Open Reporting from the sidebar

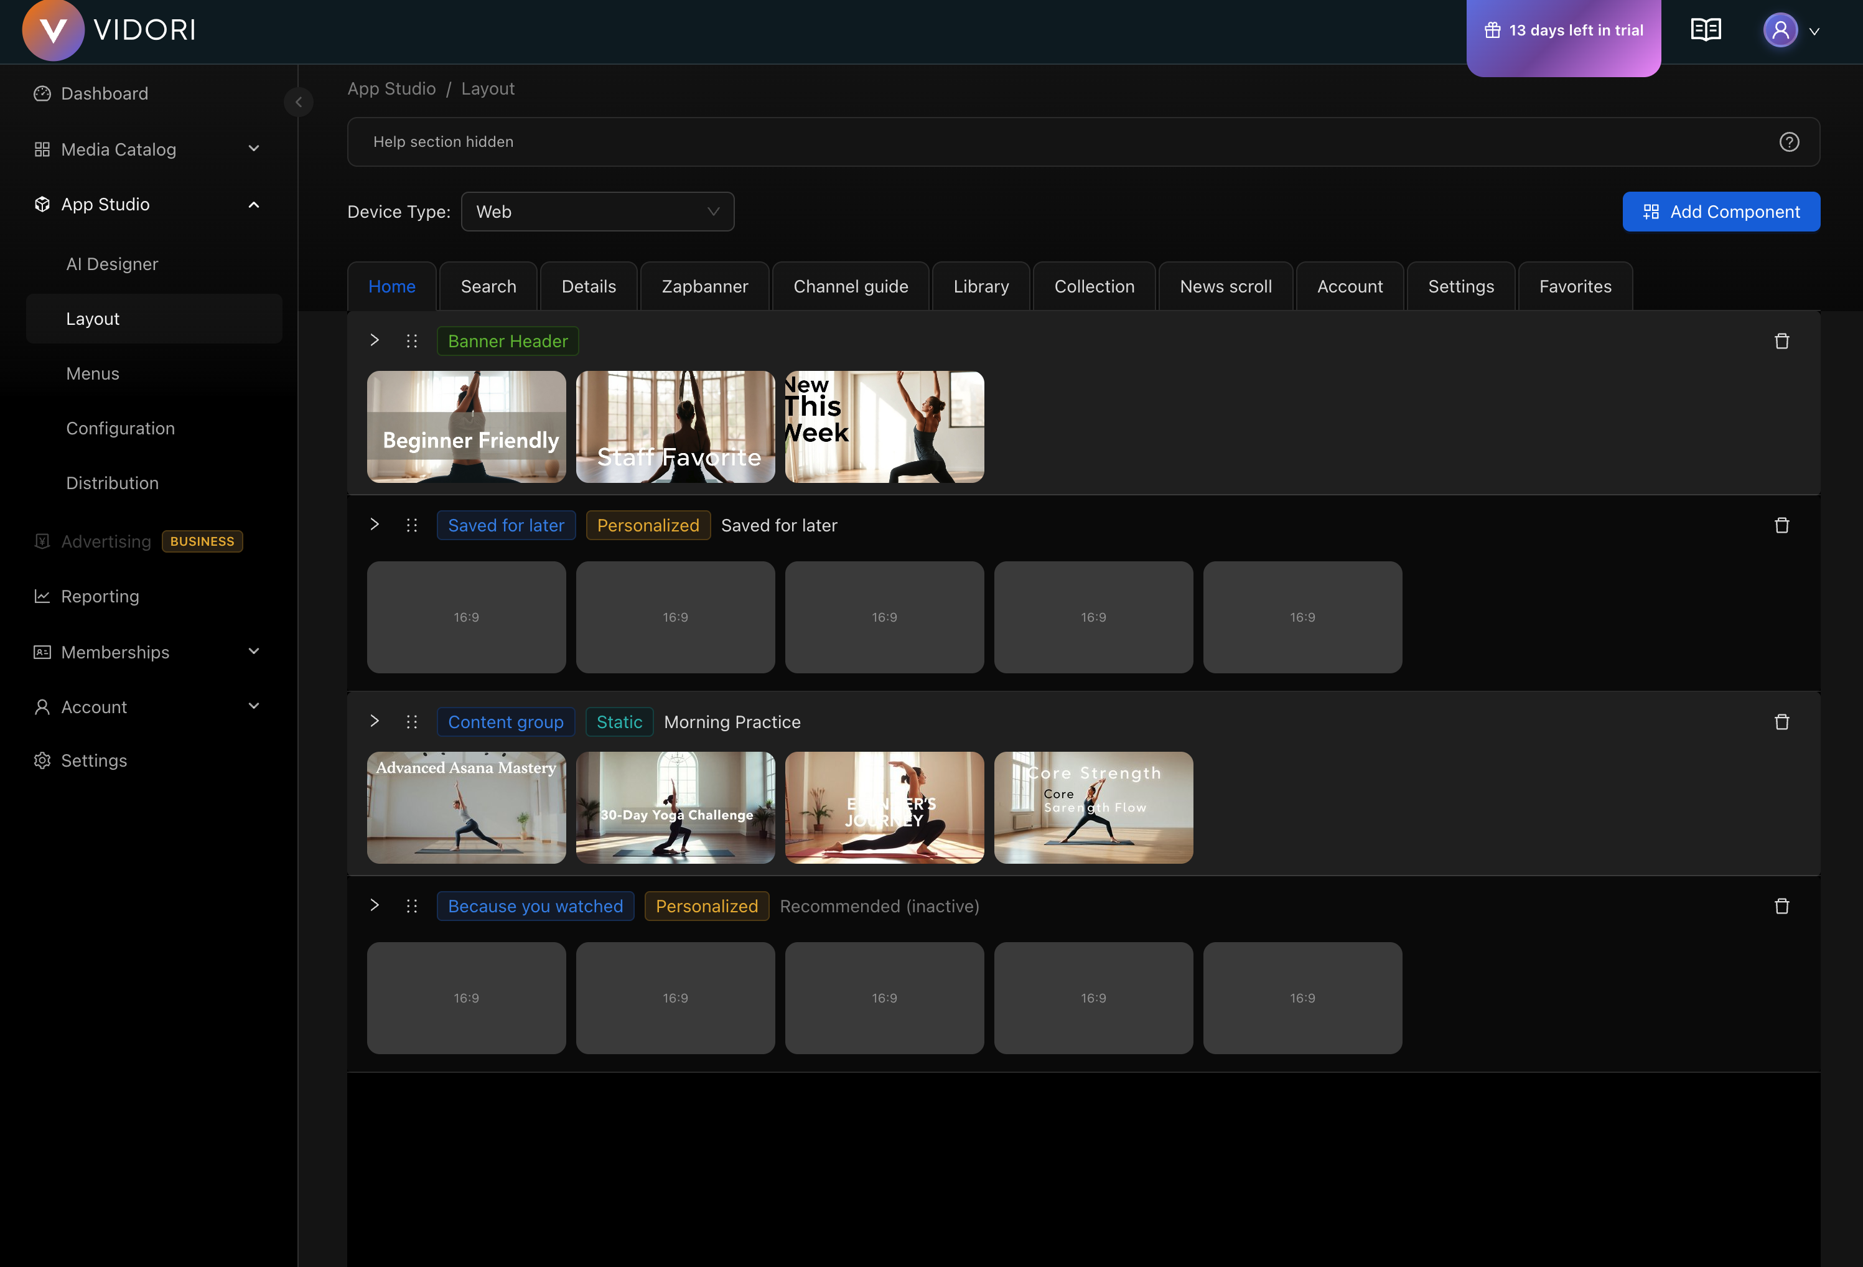100,596
